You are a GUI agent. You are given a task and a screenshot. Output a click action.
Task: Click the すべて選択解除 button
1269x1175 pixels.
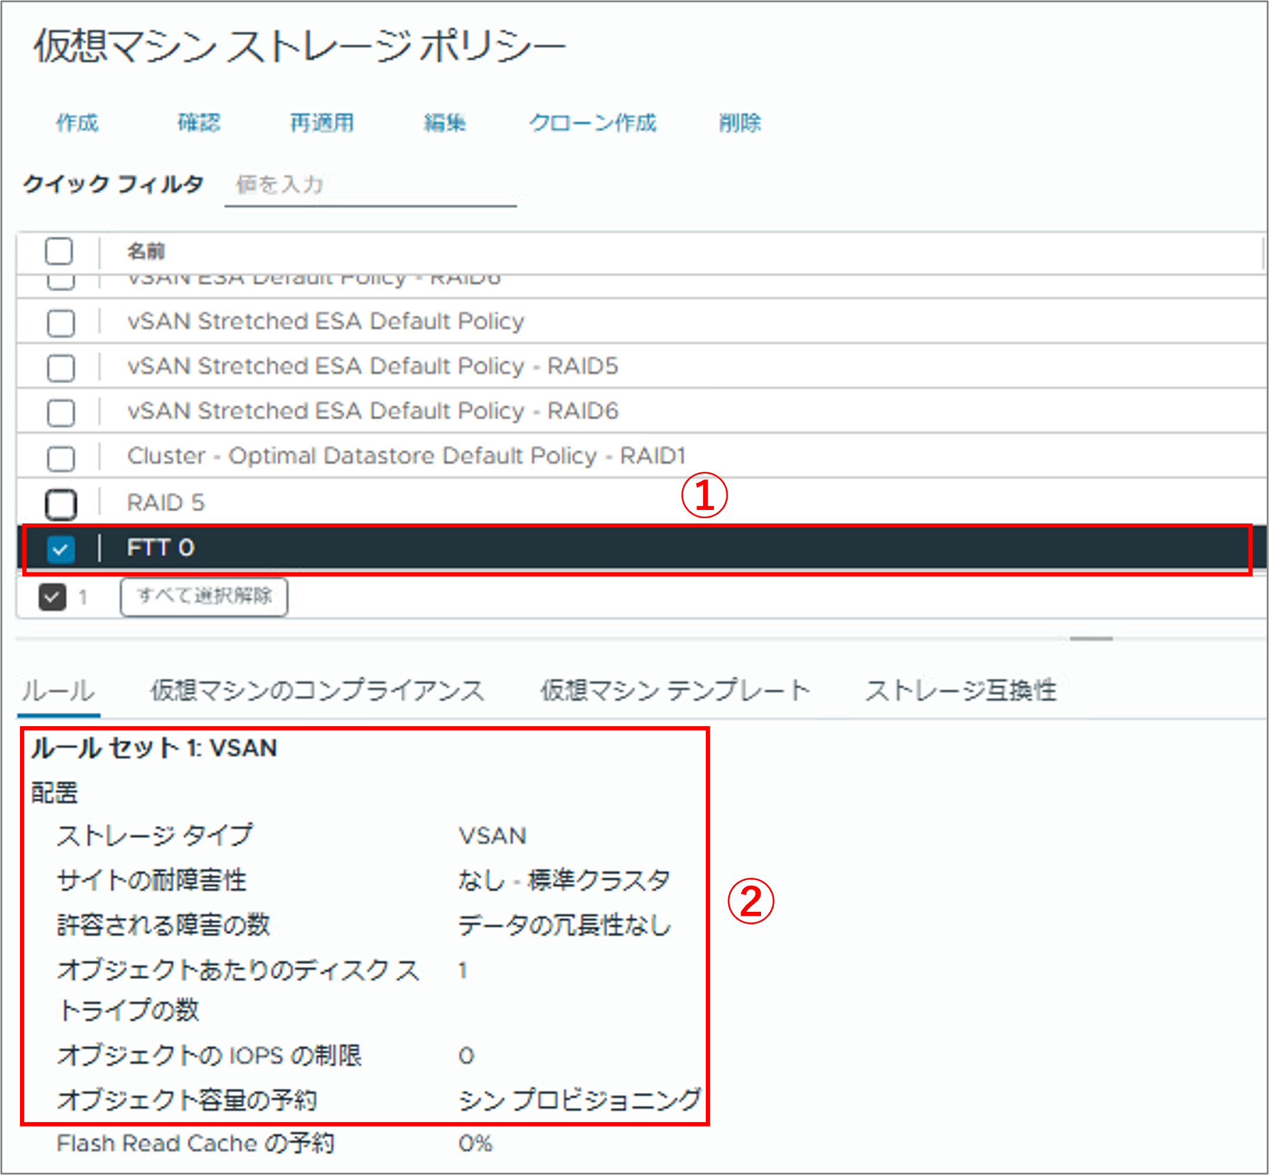[204, 596]
